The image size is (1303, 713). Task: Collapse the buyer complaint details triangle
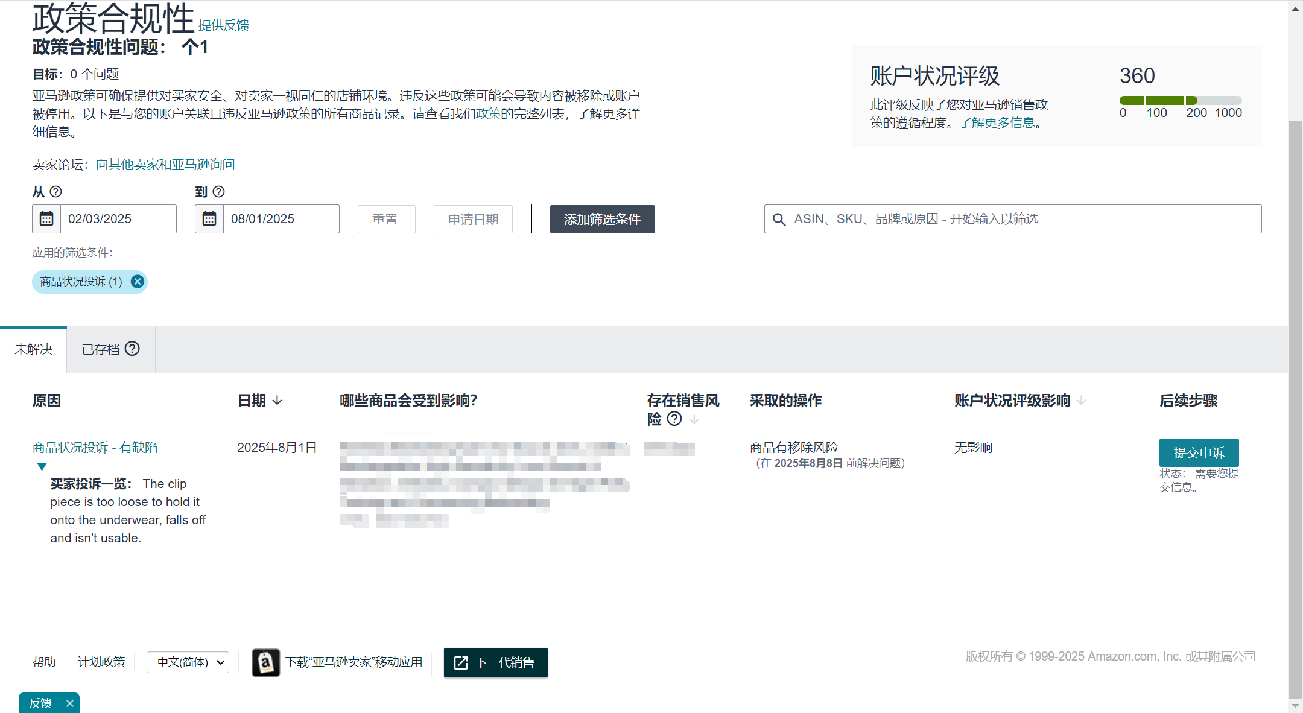pyautogui.click(x=42, y=466)
